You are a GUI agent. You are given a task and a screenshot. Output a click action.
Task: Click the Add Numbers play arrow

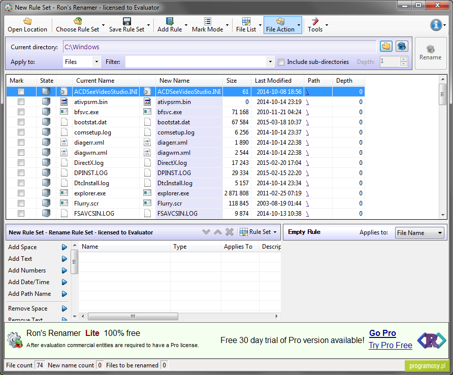pyautogui.click(x=64, y=270)
